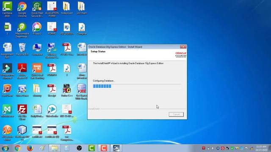Select the Turbo C++ shortcut
This screenshot has height=152, width=271.
pos(67,90)
